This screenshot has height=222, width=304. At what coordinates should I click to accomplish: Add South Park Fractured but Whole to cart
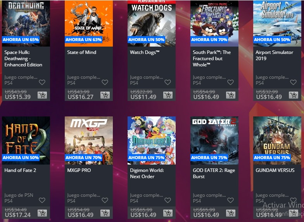[231, 95]
